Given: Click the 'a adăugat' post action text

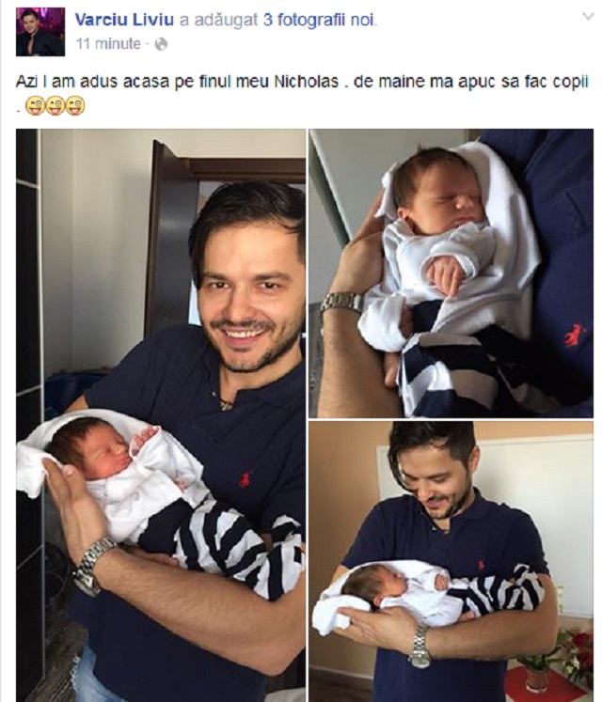Looking at the screenshot, I should point(219,20).
